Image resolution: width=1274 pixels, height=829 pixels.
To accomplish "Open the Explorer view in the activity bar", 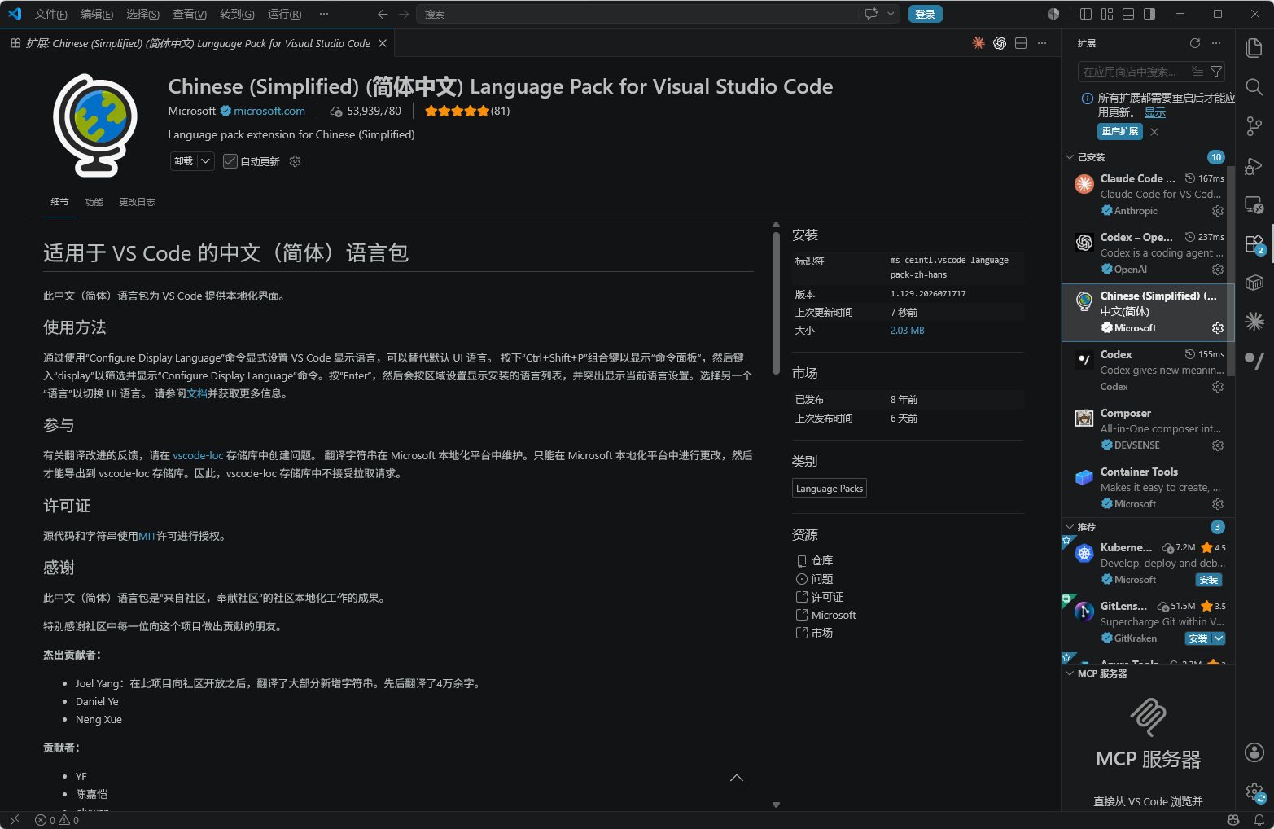I will coord(1254,48).
